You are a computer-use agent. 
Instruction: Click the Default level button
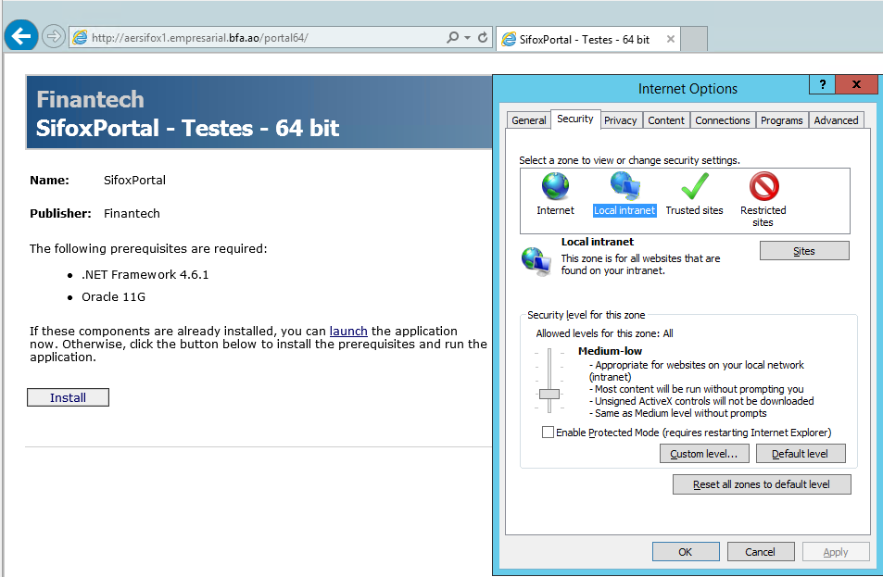click(801, 454)
